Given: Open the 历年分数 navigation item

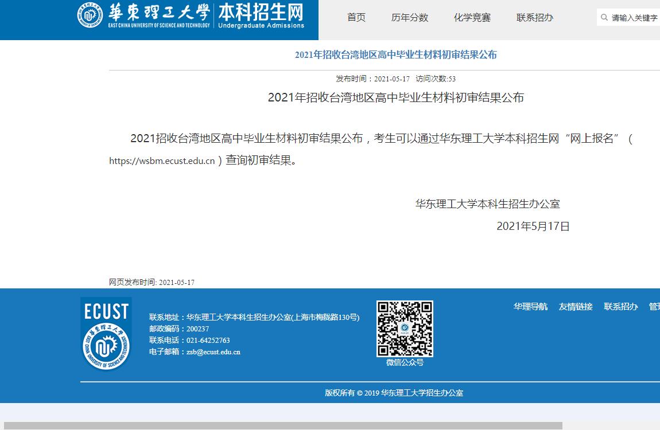Looking at the screenshot, I should [x=410, y=18].
